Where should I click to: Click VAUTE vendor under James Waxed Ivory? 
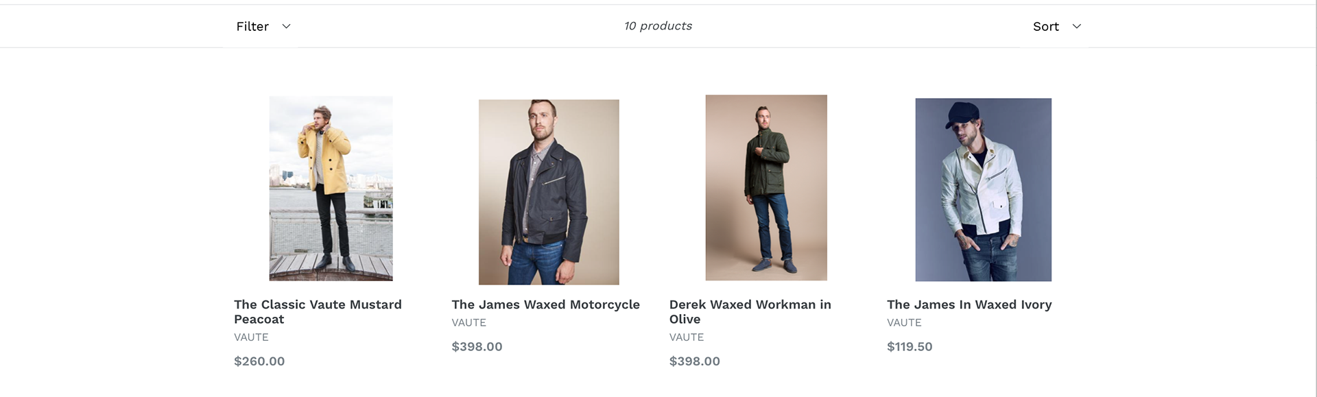(x=904, y=323)
